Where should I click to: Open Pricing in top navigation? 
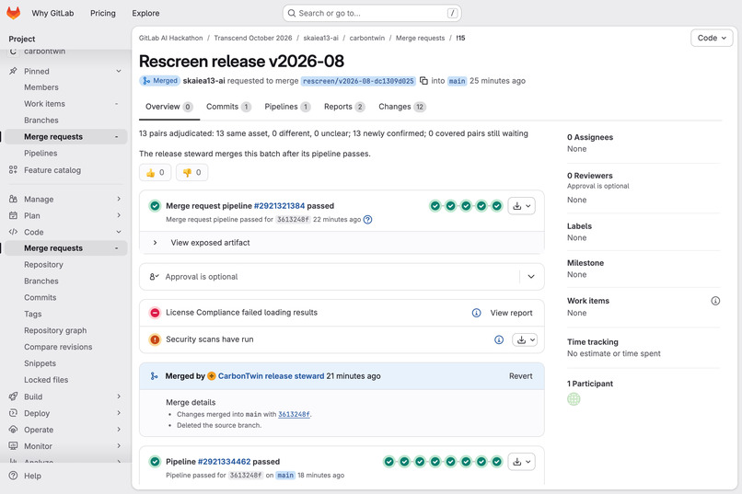pyautogui.click(x=103, y=13)
